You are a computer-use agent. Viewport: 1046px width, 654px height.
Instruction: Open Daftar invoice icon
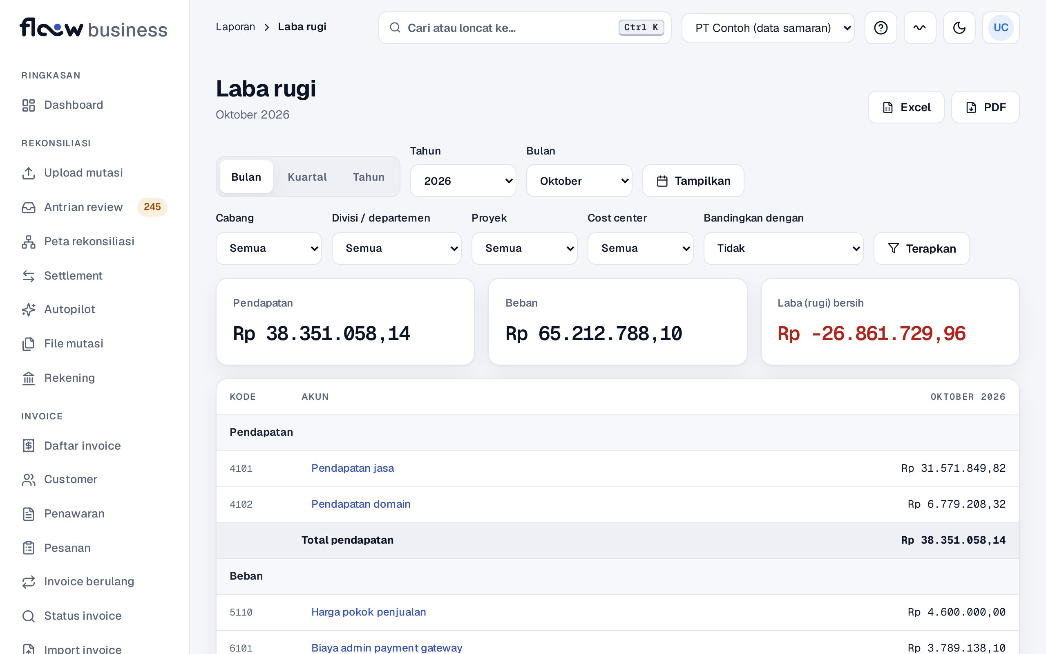29,446
